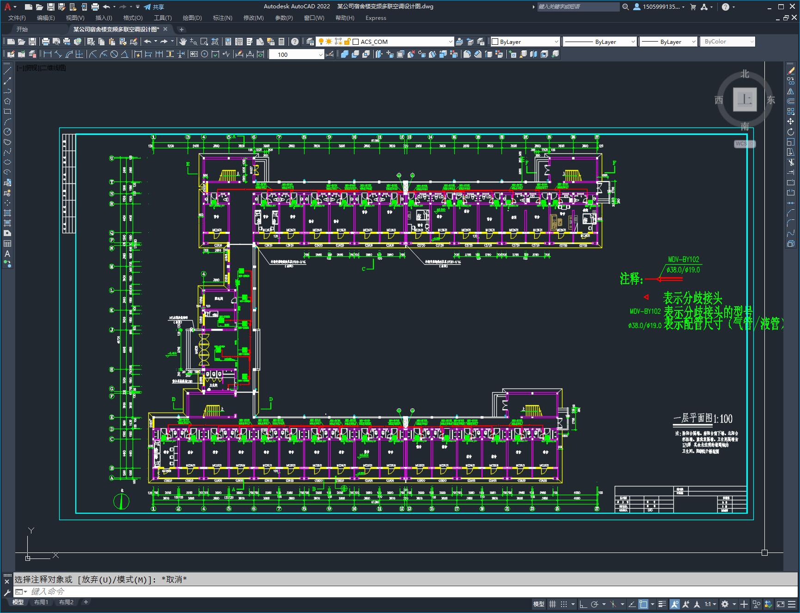Click the ViewCube top face

(x=745, y=99)
